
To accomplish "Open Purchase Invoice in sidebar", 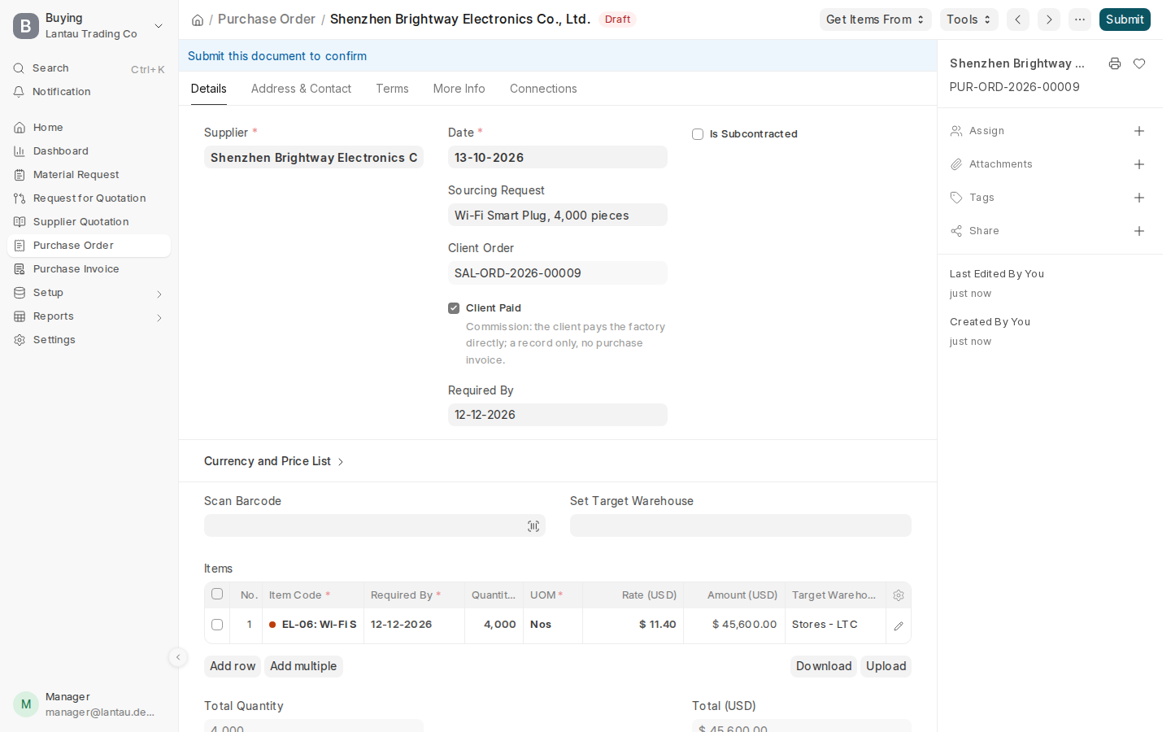I will (x=89, y=269).
